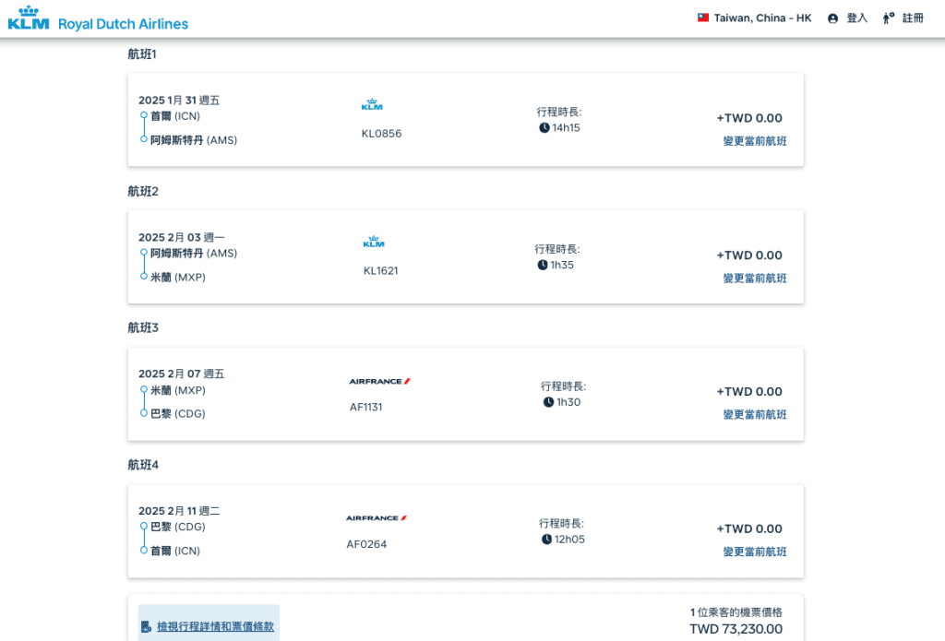Open 檢視行程詳情和票價條款 link
945x641 pixels.
coord(215,626)
